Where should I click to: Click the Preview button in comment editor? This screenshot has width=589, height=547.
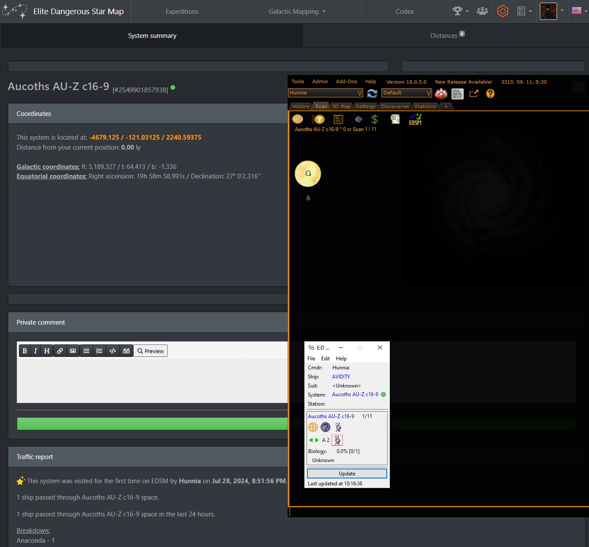[150, 351]
